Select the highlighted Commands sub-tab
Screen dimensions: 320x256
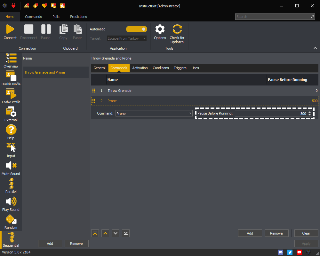(x=119, y=68)
